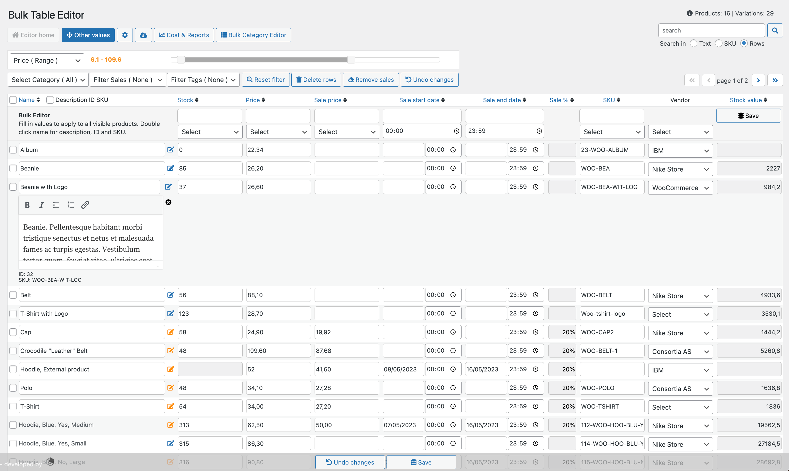Go to Editor home
Viewport: 789px width, 471px height.
coord(33,35)
